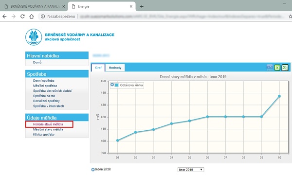Click the previous month arrow icon beside leden 2019
Viewport: 292px width, 175px height.
tap(93, 170)
